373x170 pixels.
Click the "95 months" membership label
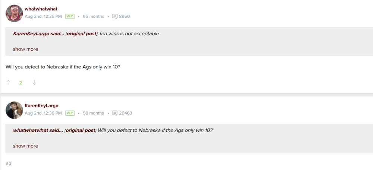[x=93, y=16]
